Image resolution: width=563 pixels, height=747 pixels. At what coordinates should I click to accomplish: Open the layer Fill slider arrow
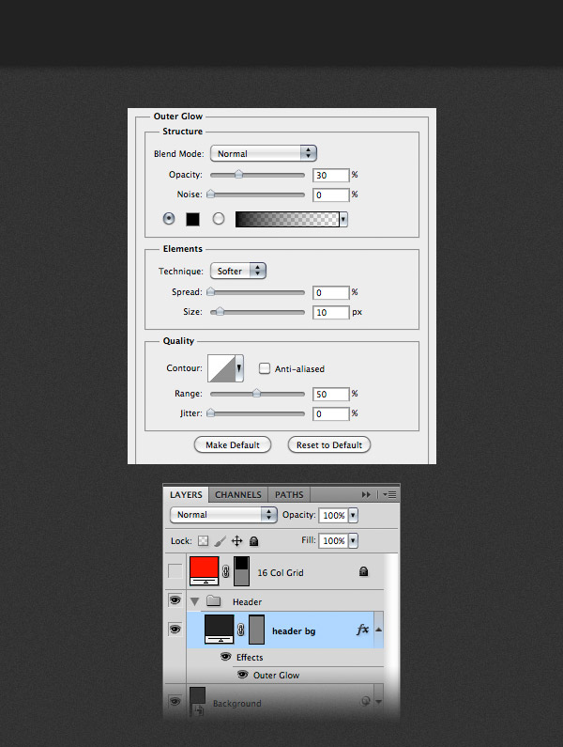click(353, 540)
